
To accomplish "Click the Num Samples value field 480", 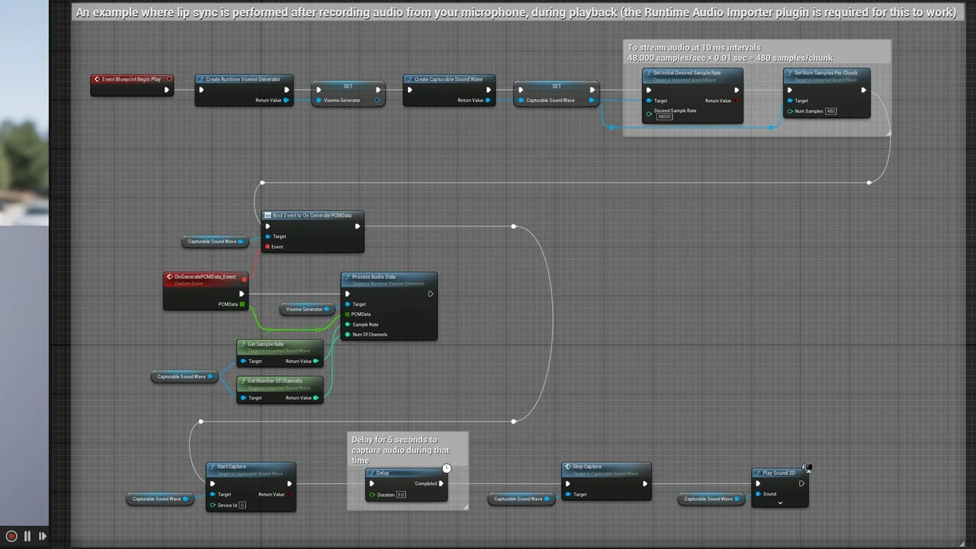I will pos(830,111).
